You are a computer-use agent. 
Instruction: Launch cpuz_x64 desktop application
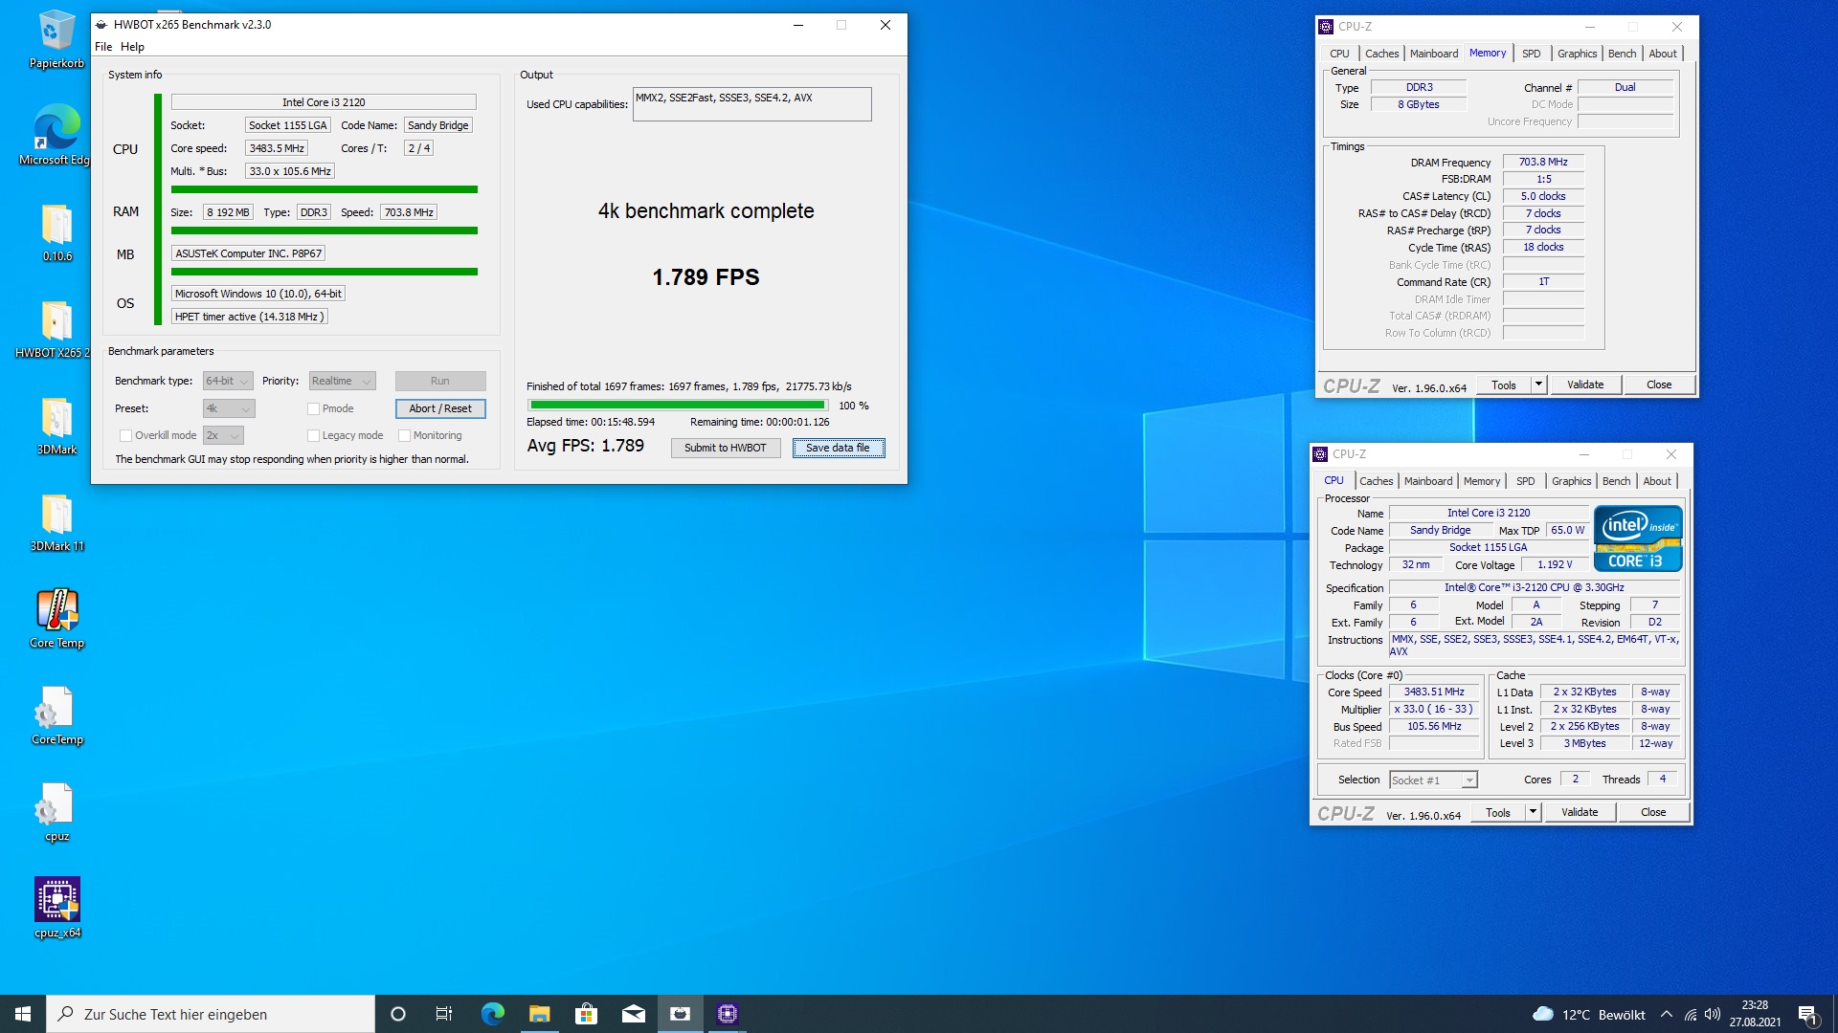56,909
